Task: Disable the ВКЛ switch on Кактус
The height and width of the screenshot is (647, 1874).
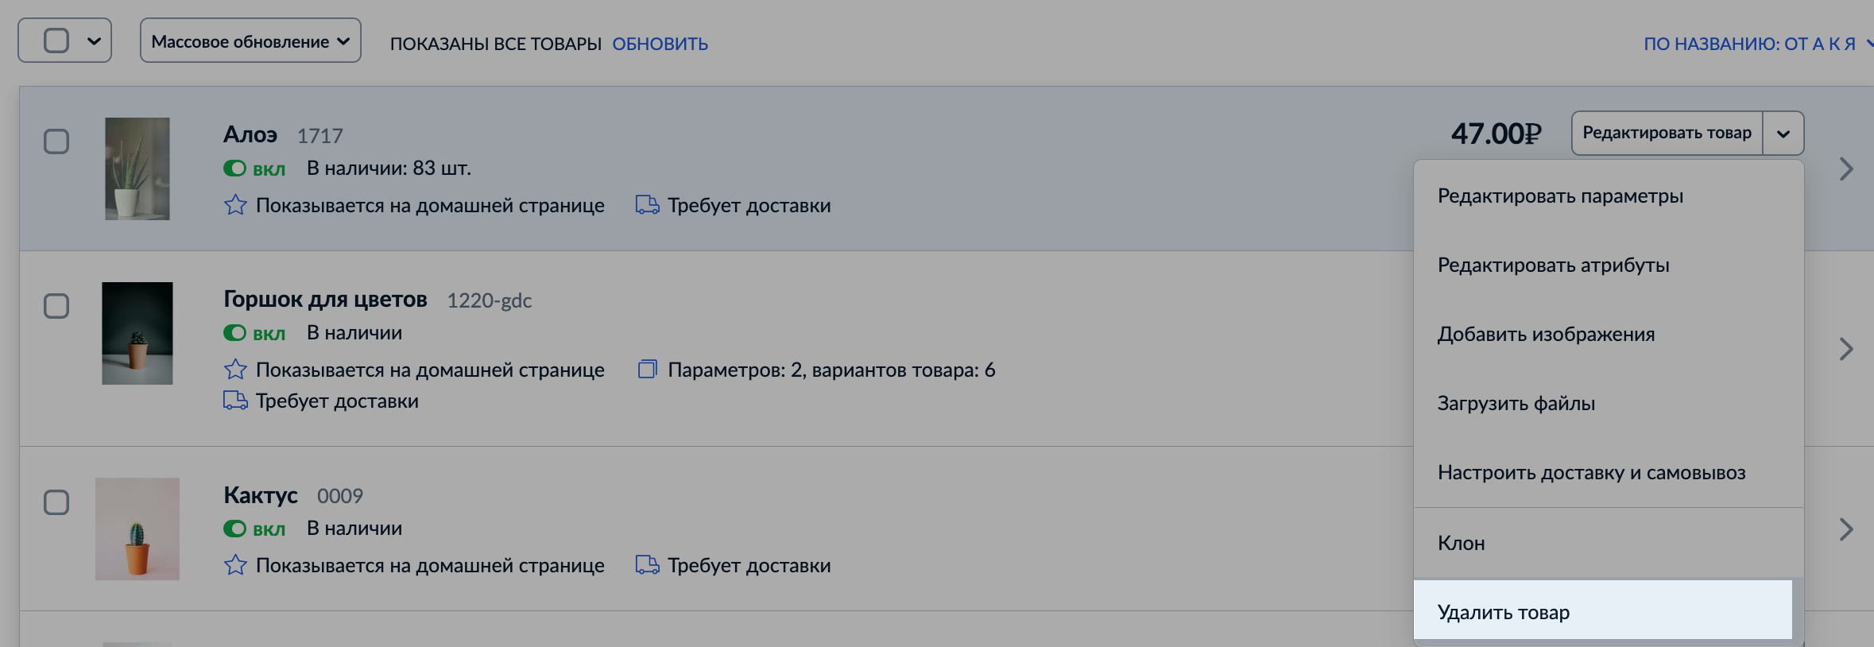Action: pyautogui.click(x=234, y=529)
